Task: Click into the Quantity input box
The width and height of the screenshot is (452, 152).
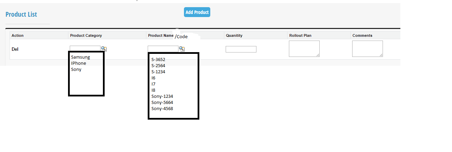Action: tap(241, 49)
